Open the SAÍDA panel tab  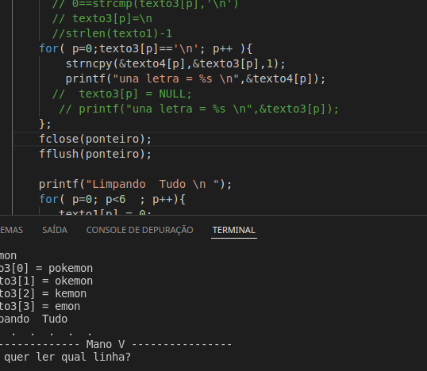click(x=55, y=230)
